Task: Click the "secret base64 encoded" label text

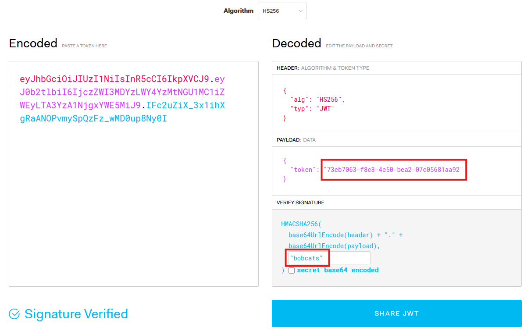Action: 338,270
